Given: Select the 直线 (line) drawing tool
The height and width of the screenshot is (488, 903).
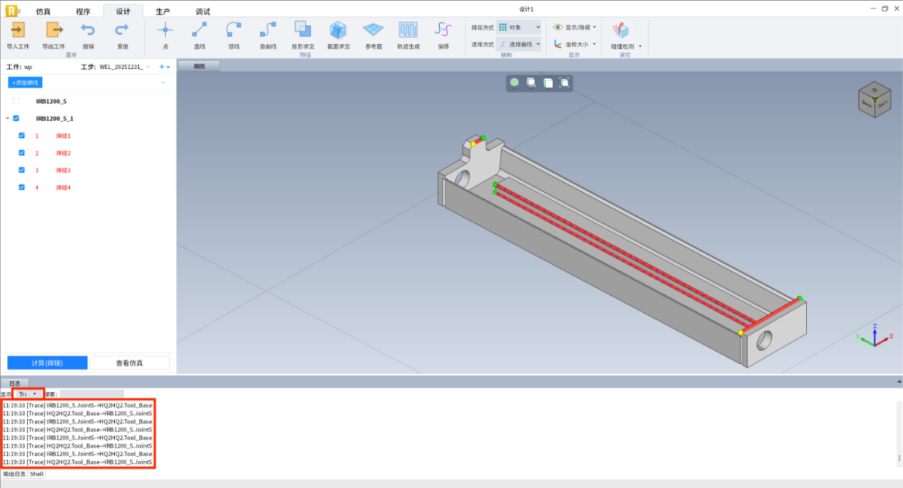Looking at the screenshot, I should point(199,30).
